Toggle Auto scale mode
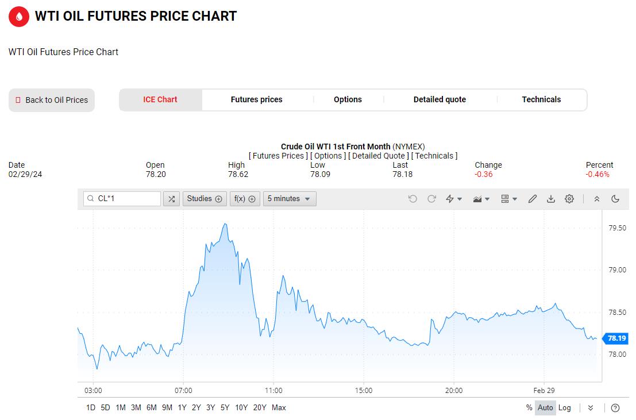 pos(545,408)
